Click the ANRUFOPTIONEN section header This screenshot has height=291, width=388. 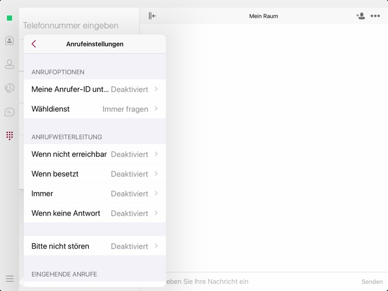pos(58,72)
